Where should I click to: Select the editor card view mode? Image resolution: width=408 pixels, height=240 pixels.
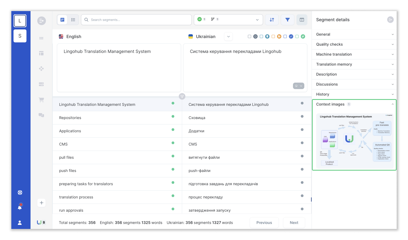click(62, 20)
